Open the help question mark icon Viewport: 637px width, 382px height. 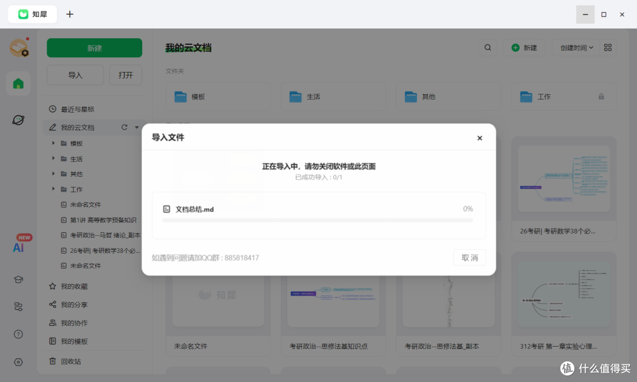coord(18,334)
